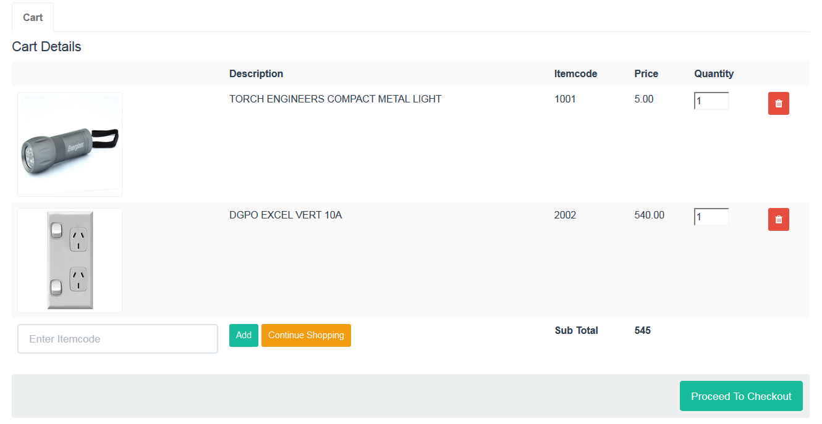Screen dimensions: 822x424
Task: Select the DGPO socket quantity input box
Action: tap(711, 217)
